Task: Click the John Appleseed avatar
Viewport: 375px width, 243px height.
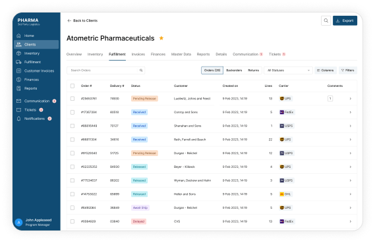Action: (x=18, y=223)
